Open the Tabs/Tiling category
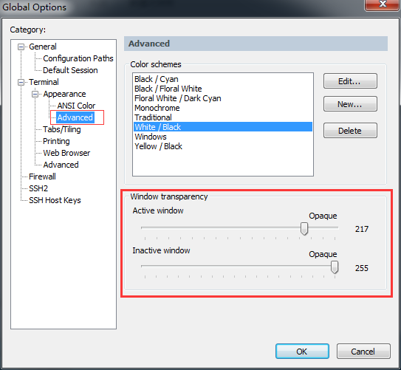The height and width of the screenshot is (370, 401). (62, 129)
